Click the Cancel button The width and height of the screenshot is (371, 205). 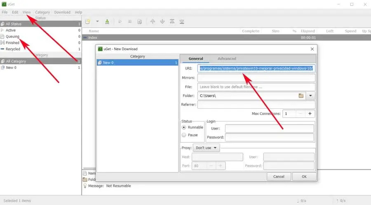click(x=279, y=177)
